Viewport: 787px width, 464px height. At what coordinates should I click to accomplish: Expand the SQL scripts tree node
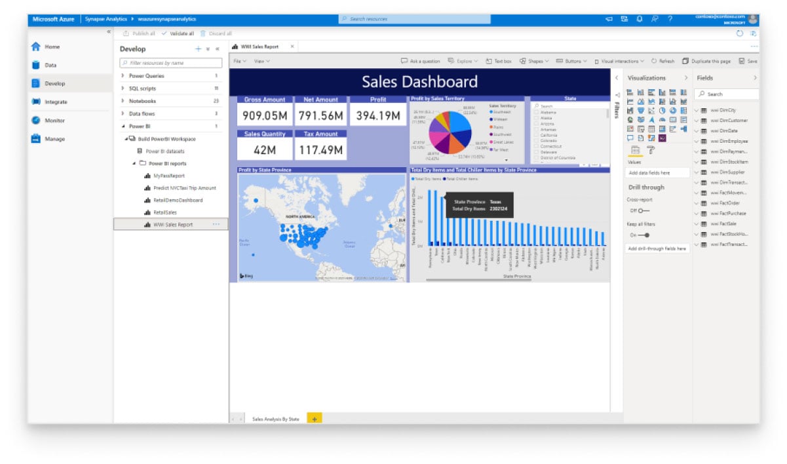tap(123, 88)
